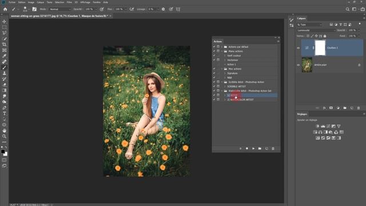
Task: Select the Eraser tool
Action: tap(4, 85)
